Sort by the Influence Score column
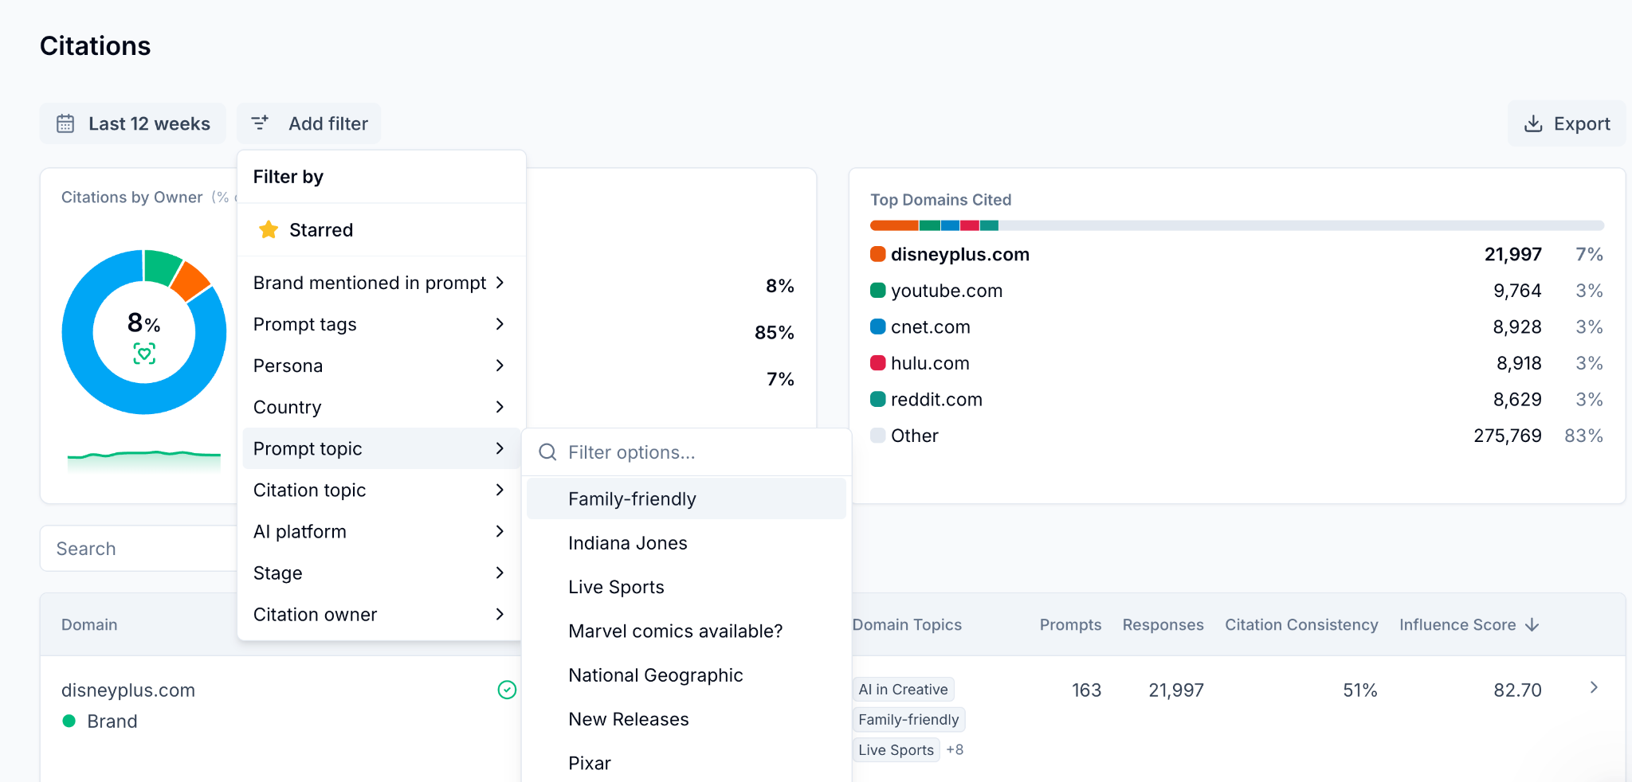 tap(1469, 625)
